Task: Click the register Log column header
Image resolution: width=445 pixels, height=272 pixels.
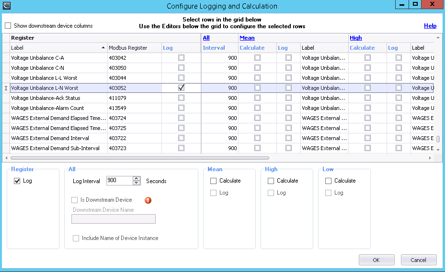Action: [181, 48]
